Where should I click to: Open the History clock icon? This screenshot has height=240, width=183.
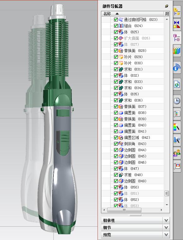(177, 101)
